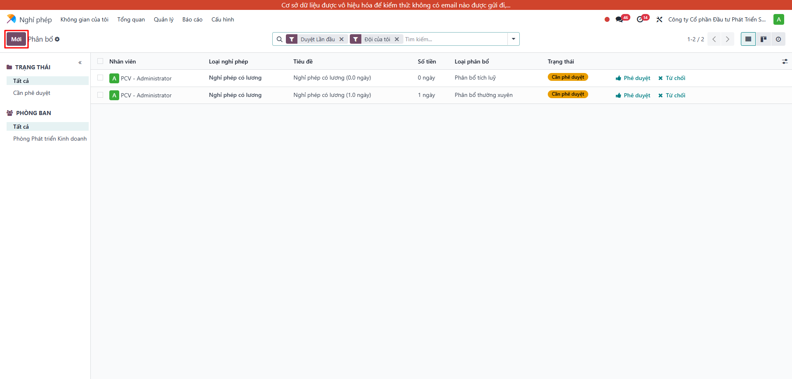
Task: Open Tổng quan menu
Action: click(131, 19)
